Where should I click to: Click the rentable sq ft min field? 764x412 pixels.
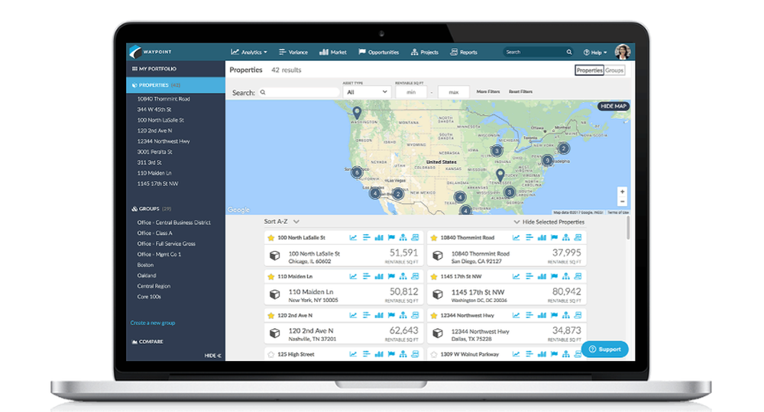[411, 92]
